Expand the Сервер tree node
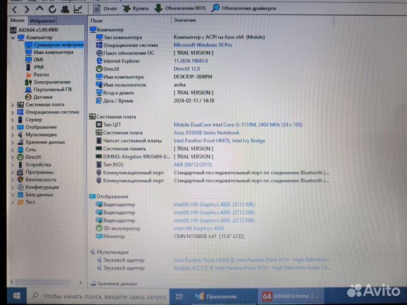Screen dimensions: 407x305 click(x=12, y=120)
